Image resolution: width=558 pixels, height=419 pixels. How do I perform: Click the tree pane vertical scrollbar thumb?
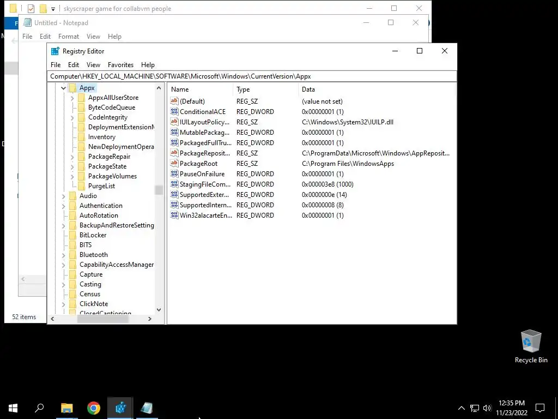[159, 190]
